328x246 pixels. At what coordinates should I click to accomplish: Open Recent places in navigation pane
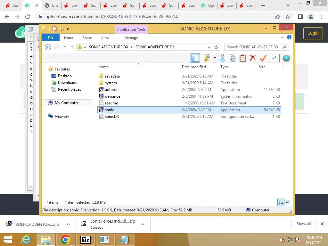pyautogui.click(x=70, y=89)
